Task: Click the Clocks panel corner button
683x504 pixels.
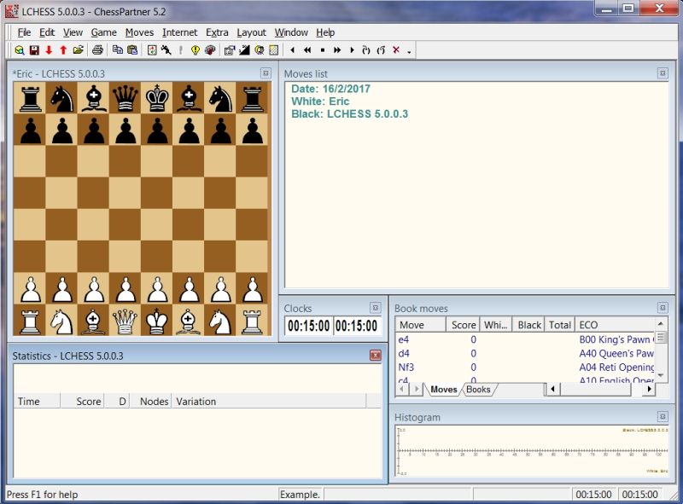Action: pyautogui.click(x=375, y=308)
